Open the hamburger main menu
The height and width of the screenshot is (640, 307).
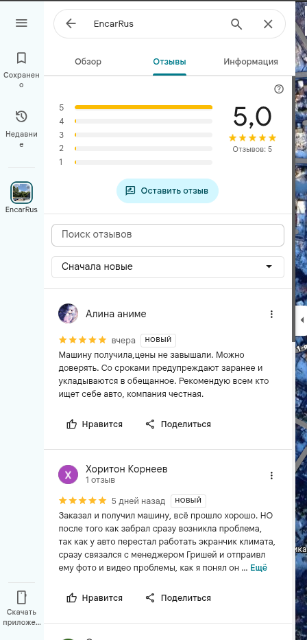[x=21, y=23]
